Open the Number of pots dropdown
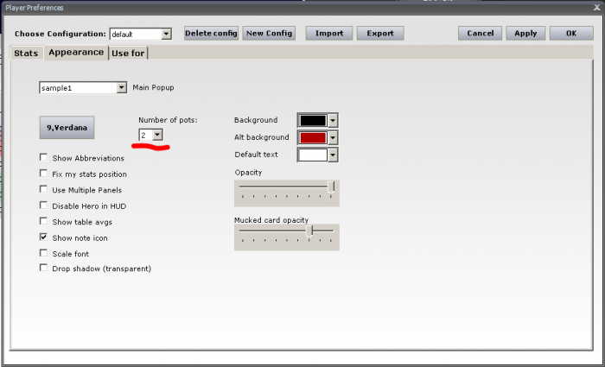 click(157, 135)
